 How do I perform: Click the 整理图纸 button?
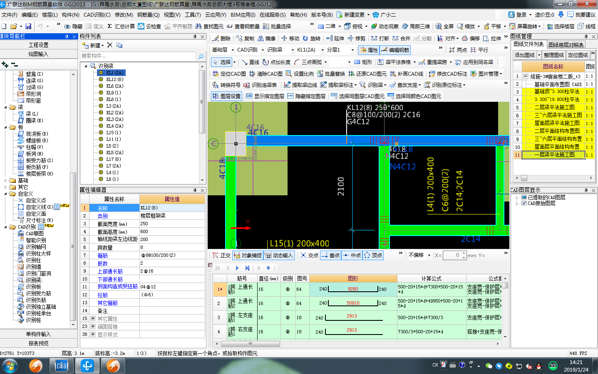click(554, 55)
